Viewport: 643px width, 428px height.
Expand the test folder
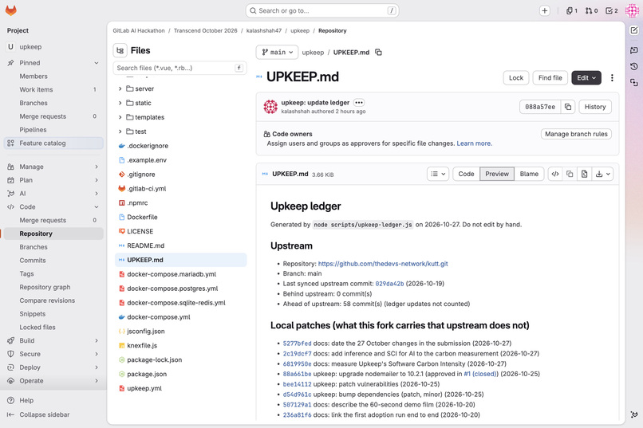pos(120,132)
